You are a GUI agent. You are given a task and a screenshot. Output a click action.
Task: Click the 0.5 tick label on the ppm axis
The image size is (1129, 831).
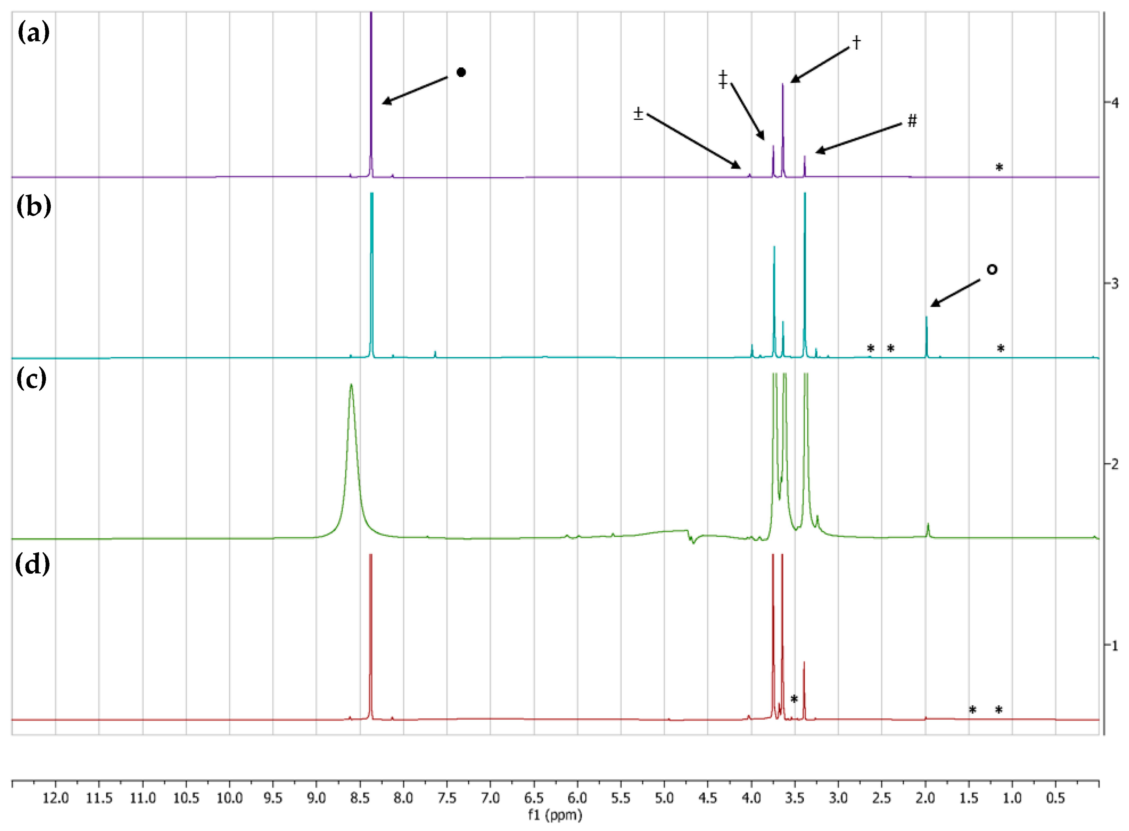coord(1056,798)
